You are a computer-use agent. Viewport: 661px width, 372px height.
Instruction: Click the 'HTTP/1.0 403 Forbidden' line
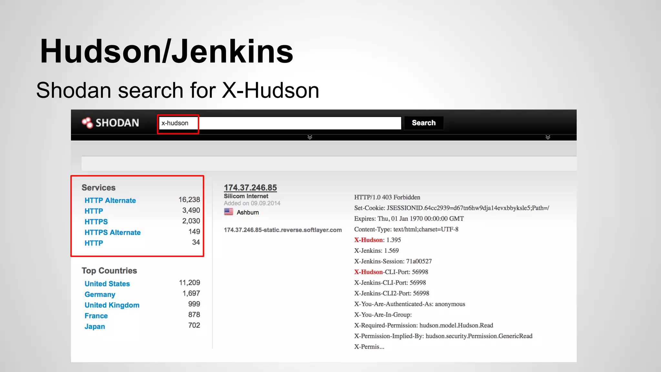pyautogui.click(x=387, y=197)
